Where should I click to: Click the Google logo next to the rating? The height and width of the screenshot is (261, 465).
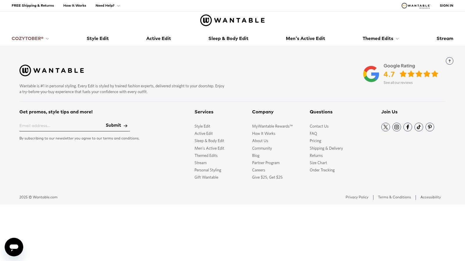(x=371, y=74)
